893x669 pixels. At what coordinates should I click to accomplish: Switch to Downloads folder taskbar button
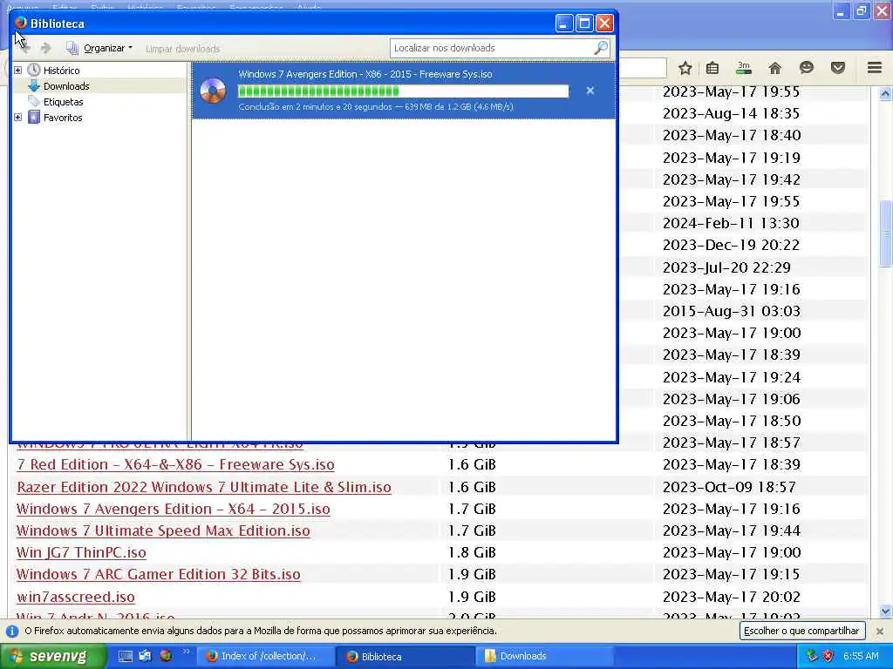click(x=544, y=657)
